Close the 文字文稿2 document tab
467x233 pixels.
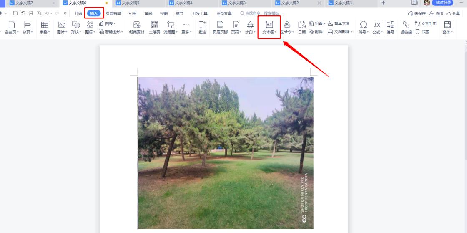click(319, 3)
